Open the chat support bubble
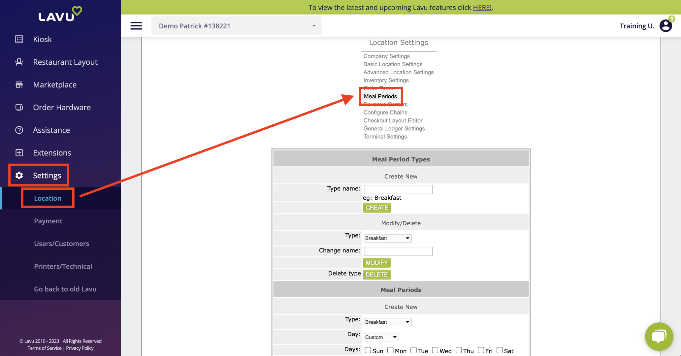Screen dimensions: 681x356 [659, 337]
